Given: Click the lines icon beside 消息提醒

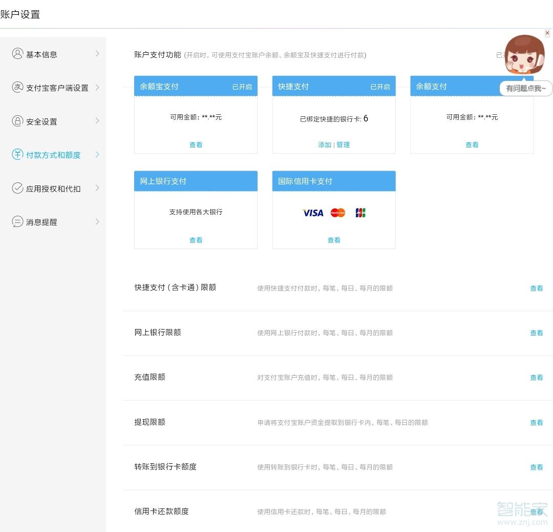Looking at the screenshot, I should [17, 222].
